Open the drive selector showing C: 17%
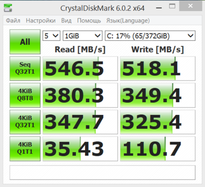 (150, 36)
